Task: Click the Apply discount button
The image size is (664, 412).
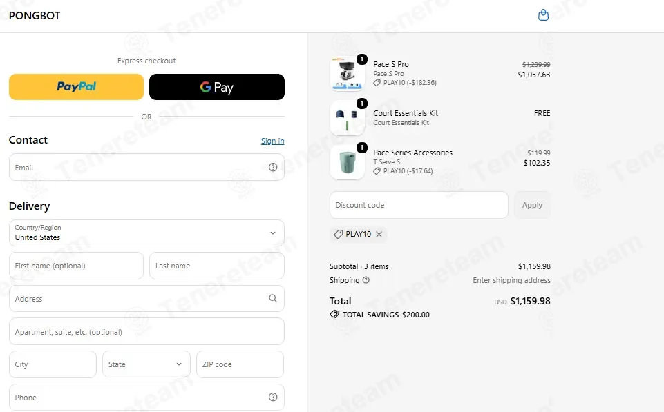Action: pyautogui.click(x=532, y=205)
